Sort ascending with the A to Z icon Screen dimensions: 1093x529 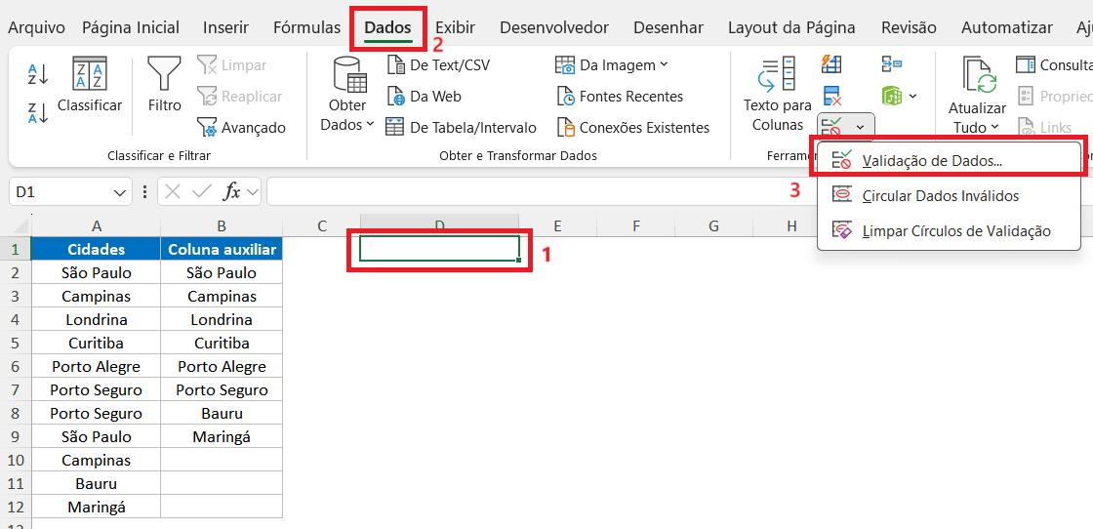[x=38, y=73]
